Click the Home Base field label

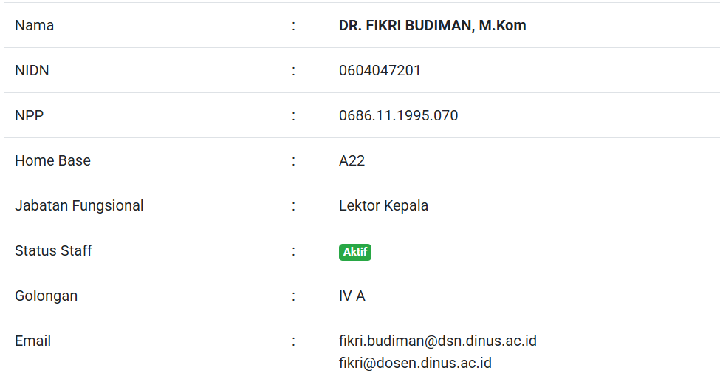tap(52, 160)
